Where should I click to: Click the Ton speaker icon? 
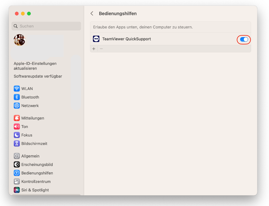17,127
